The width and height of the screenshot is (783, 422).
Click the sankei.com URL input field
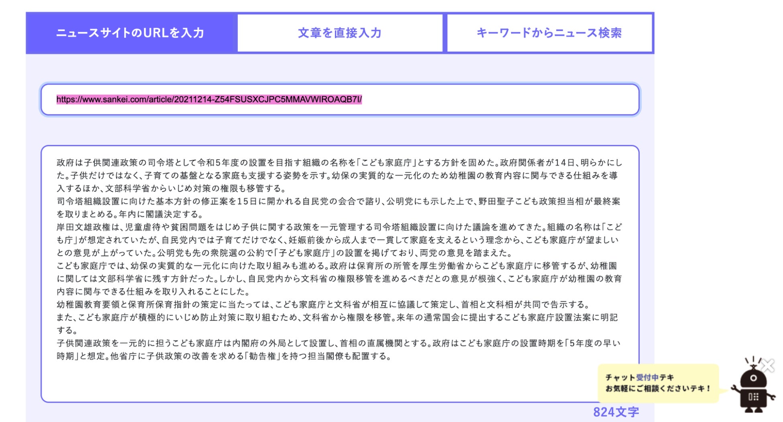click(x=340, y=99)
